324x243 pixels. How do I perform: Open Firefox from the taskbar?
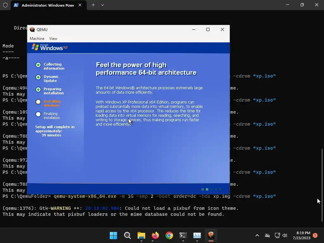coord(155,235)
